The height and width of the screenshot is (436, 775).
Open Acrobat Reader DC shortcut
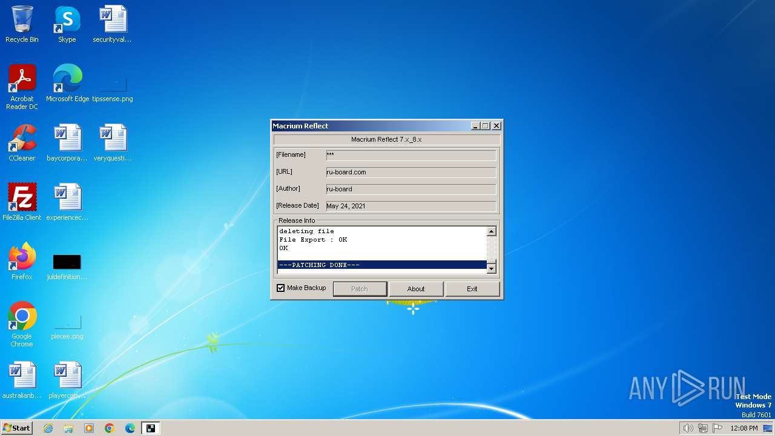tap(22, 87)
